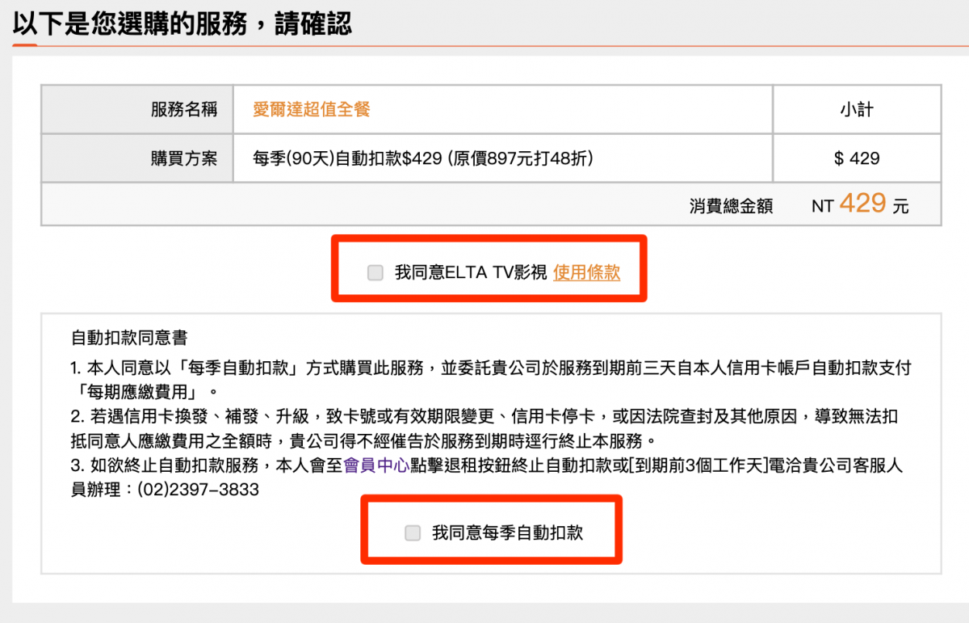This screenshot has height=623, width=969.
Task: Select the 我同意ELTA TV影視 label text
Action: click(x=471, y=273)
